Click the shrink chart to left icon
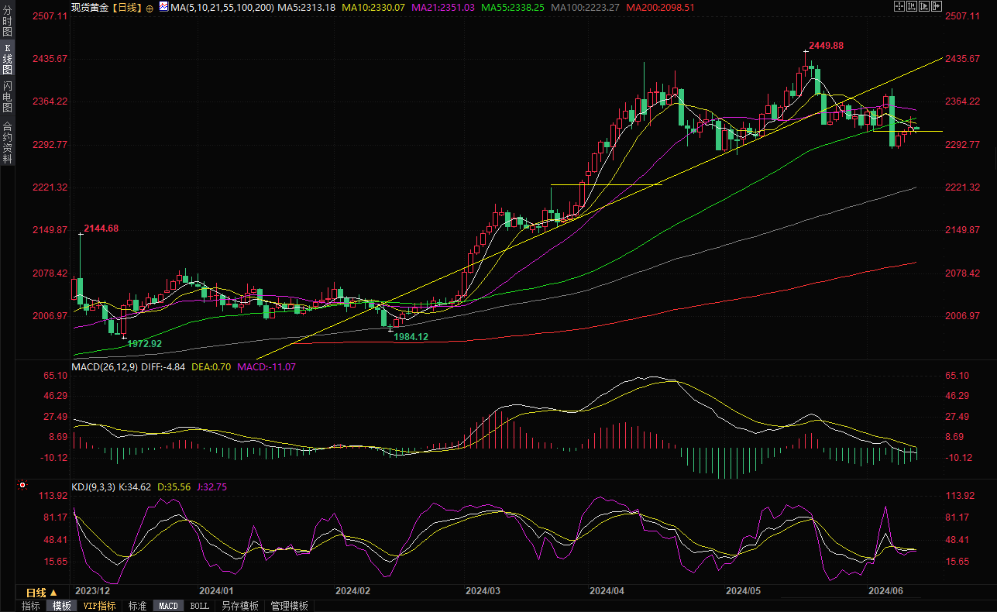This screenshot has width=997, height=612. coord(912,7)
